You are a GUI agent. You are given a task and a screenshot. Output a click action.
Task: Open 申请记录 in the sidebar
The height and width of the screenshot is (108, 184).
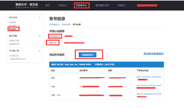tap(12, 22)
